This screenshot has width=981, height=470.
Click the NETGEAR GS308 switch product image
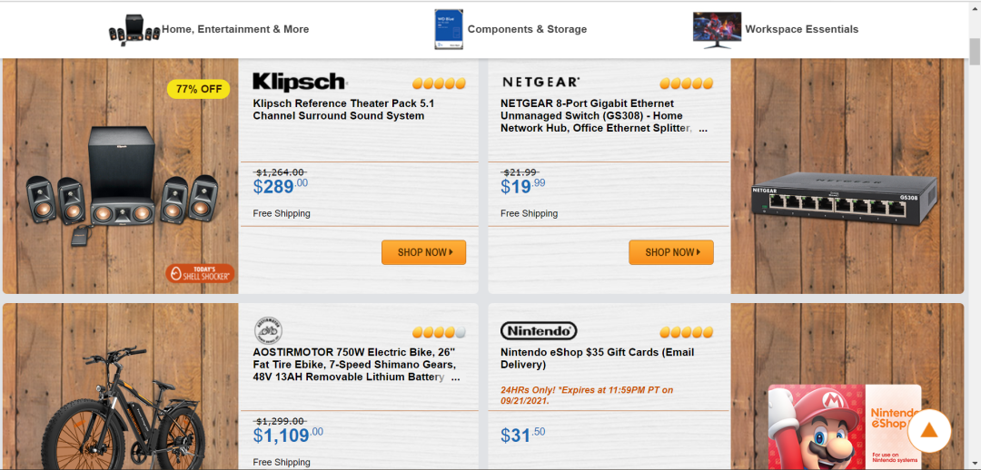(x=845, y=201)
